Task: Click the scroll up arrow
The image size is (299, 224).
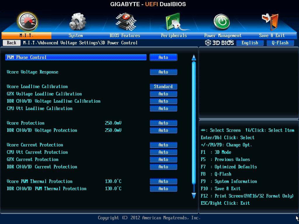Action: (194, 57)
